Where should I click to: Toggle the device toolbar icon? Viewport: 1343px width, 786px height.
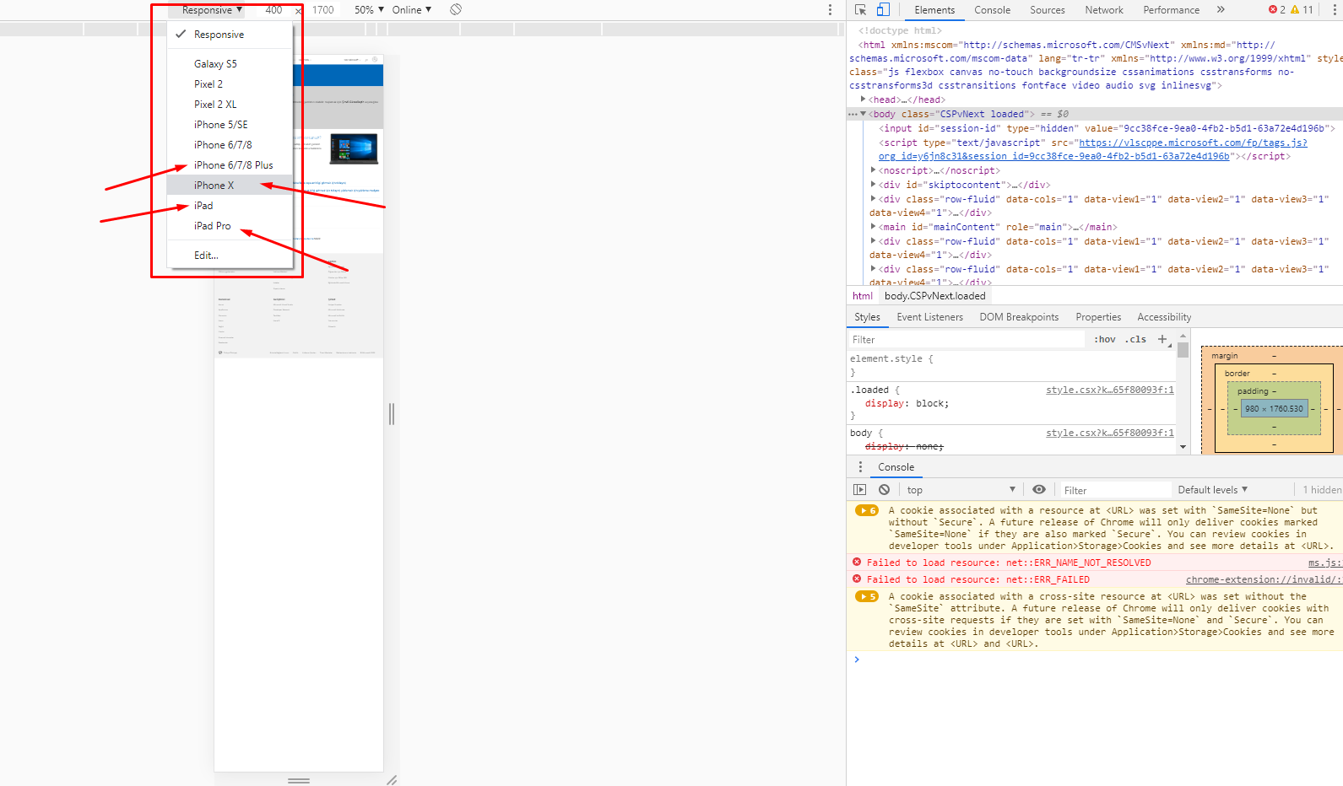(883, 10)
